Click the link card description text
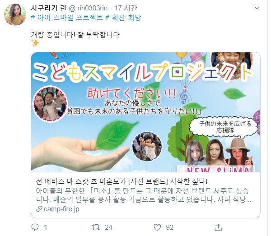Viewport: 271px width, 236px height. point(144,195)
